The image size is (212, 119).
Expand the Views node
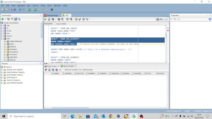pos(5,44)
